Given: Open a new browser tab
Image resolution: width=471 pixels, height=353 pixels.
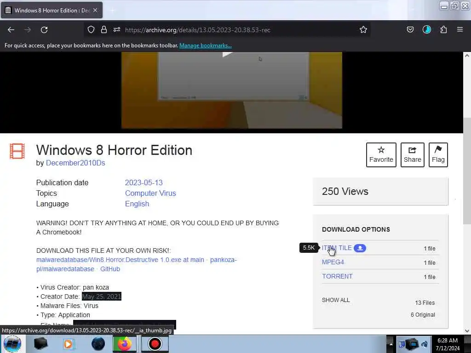Looking at the screenshot, I should pyautogui.click(x=113, y=11).
